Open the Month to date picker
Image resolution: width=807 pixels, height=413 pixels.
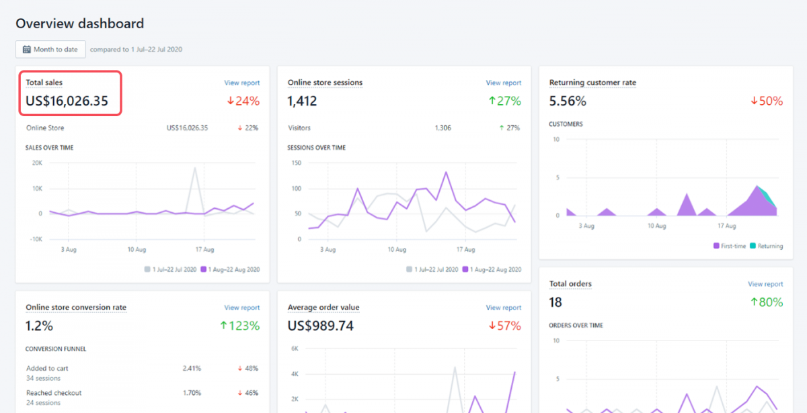point(50,49)
